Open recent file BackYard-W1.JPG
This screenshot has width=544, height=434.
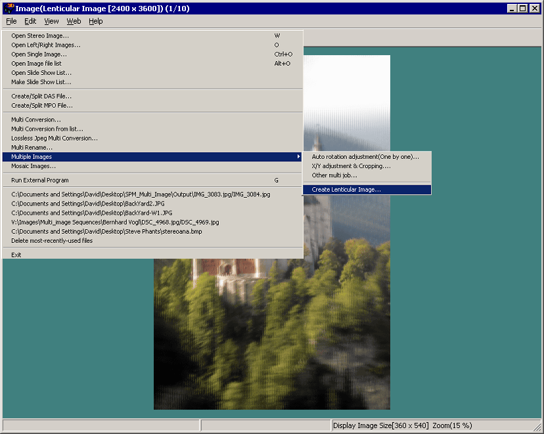pyautogui.click(x=152, y=213)
